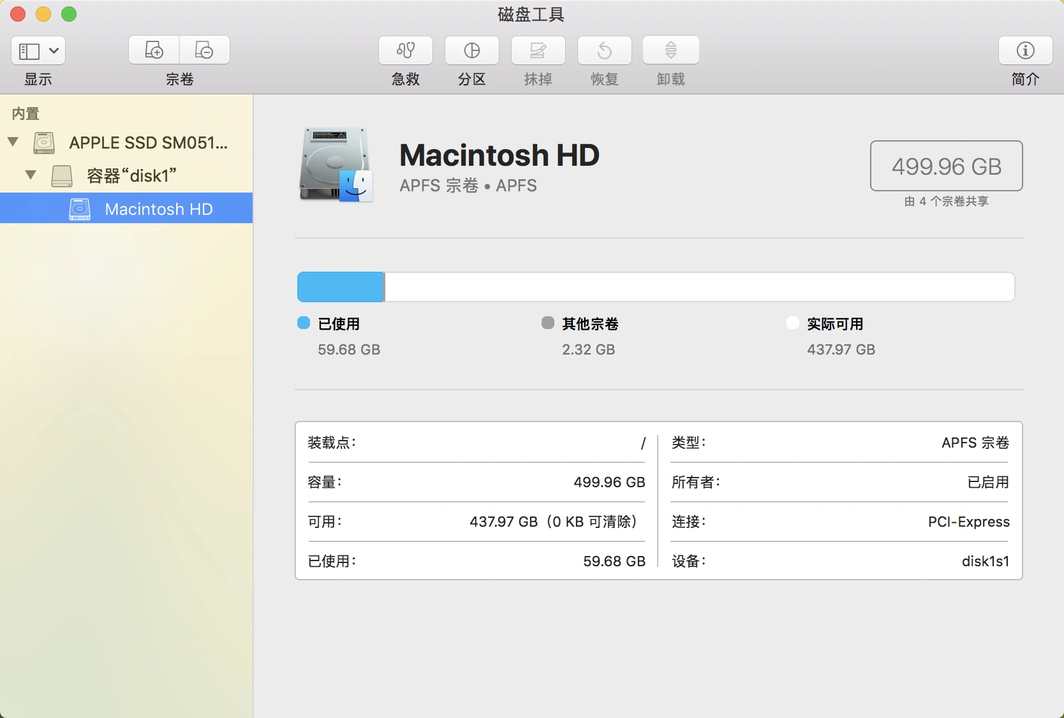Click the blue used portion of storage bar

pyautogui.click(x=341, y=287)
